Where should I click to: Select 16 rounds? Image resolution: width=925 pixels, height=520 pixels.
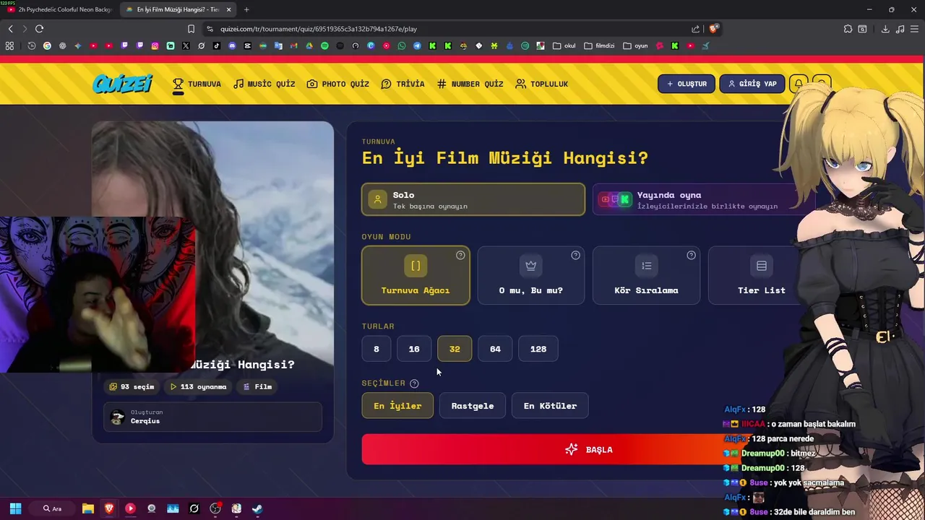[414, 349]
